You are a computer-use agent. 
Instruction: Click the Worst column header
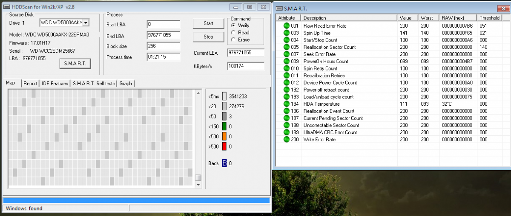point(429,18)
